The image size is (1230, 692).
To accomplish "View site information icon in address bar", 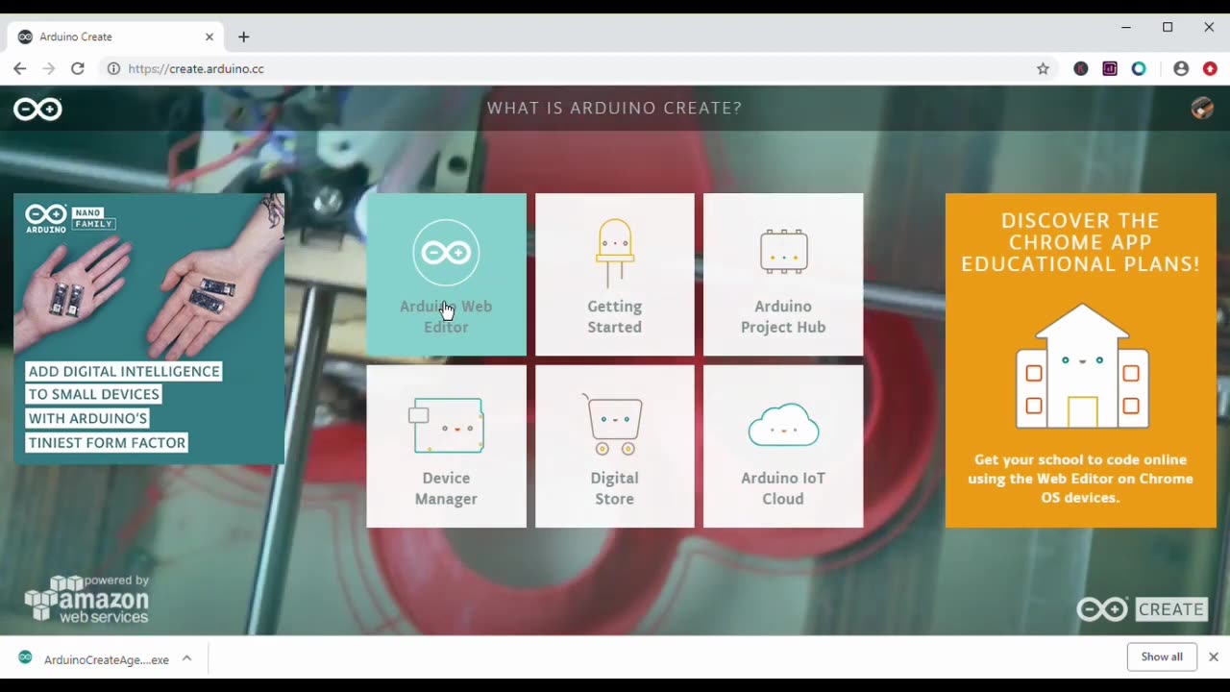I will coord(113,68).
